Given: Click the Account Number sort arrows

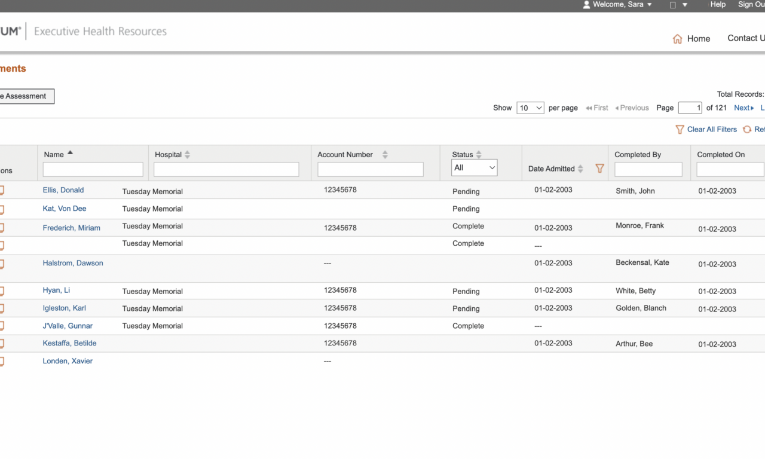Looking at the screenshot, I should tap(385, 155).
